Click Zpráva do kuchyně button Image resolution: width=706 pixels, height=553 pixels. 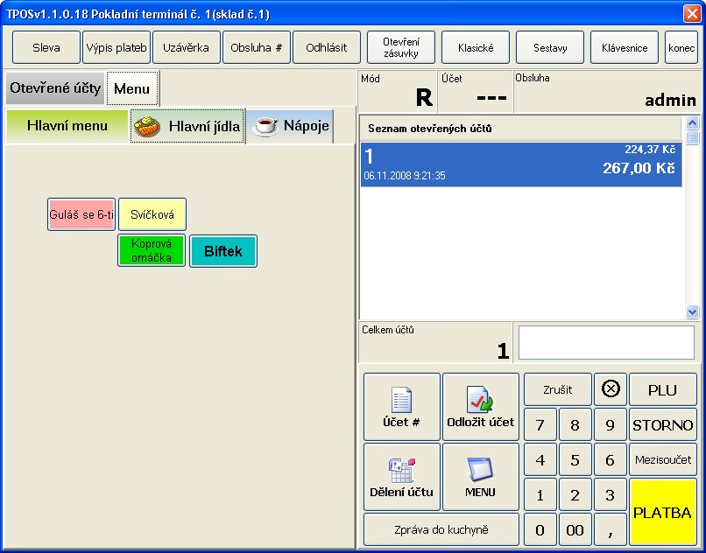(x=441, y=529)
